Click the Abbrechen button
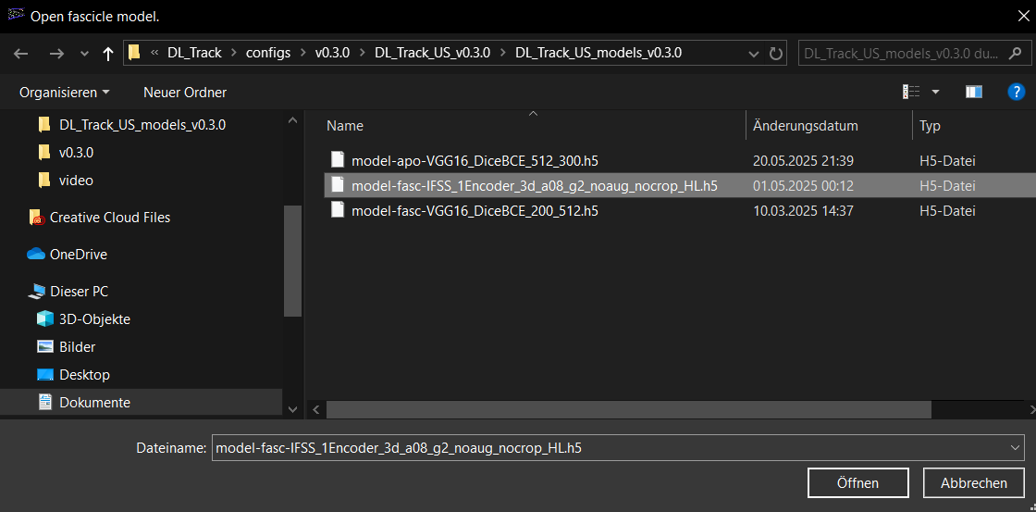Image resolution: width=1036 pixels, height=512 pixels. (x=973, y=483)
